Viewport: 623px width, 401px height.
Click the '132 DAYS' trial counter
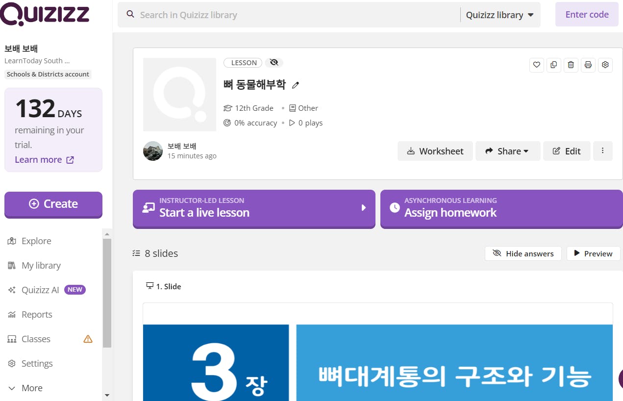tap(49, 109)
